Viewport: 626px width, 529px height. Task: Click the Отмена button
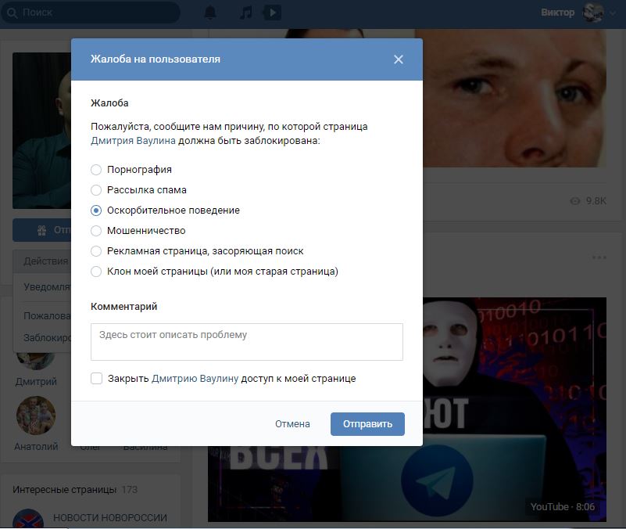(292, 424)
